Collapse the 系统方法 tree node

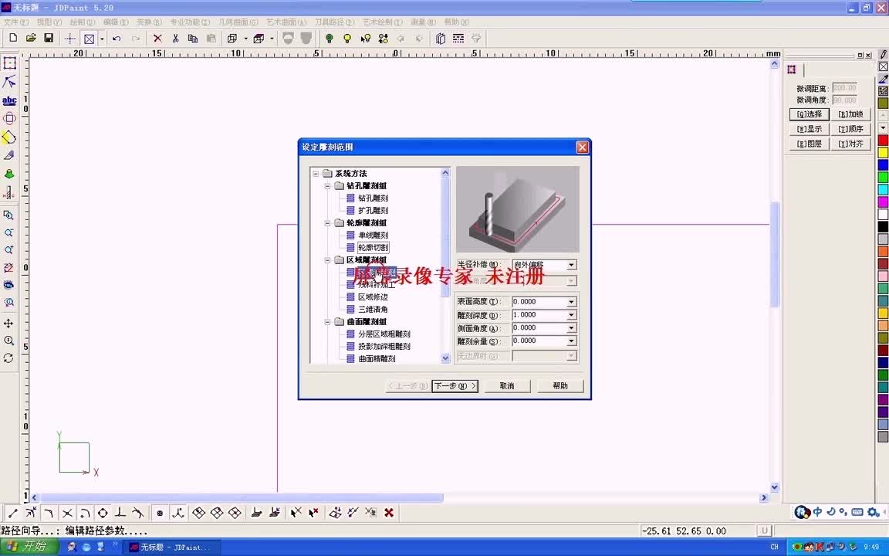(x=316, y=173)
